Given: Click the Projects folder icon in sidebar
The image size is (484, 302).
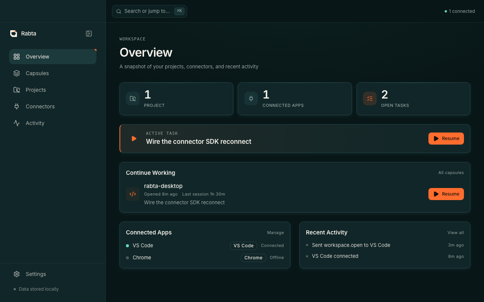Looking at the screenshot, I should pos(17,90).
